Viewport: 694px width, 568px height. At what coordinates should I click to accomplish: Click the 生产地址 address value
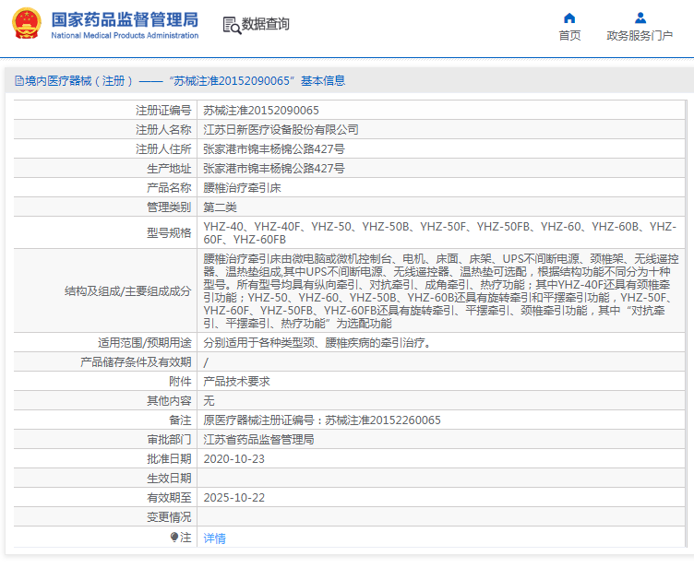274,169
